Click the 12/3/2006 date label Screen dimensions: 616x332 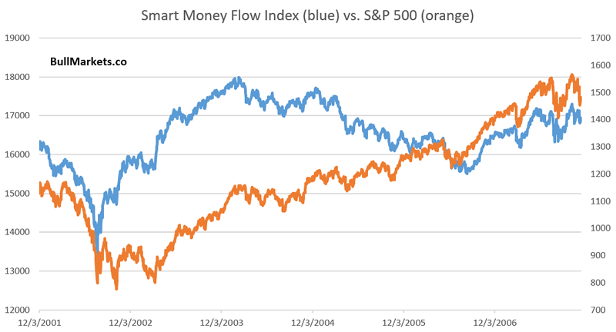point(495,323)
